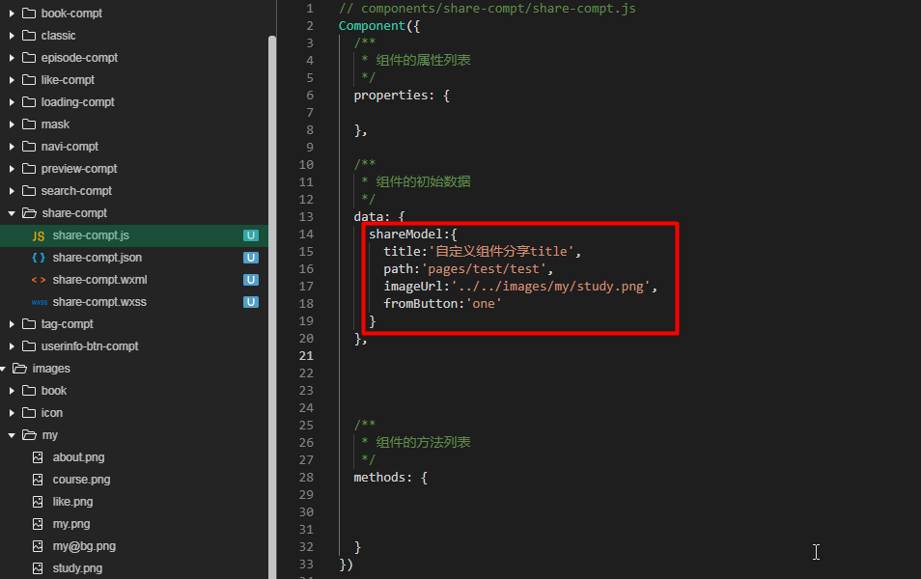Click the braces icon of share-compt.json

click(x=39, y=258)
